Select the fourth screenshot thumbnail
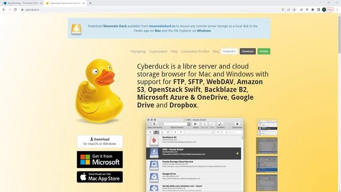Viewport: 341px width, 192px height. [266, 182]
